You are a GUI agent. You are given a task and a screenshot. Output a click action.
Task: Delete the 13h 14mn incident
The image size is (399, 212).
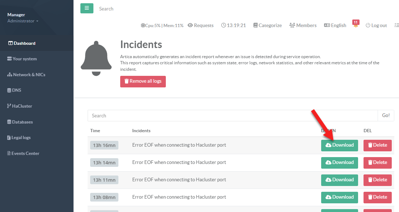[377, 163]
